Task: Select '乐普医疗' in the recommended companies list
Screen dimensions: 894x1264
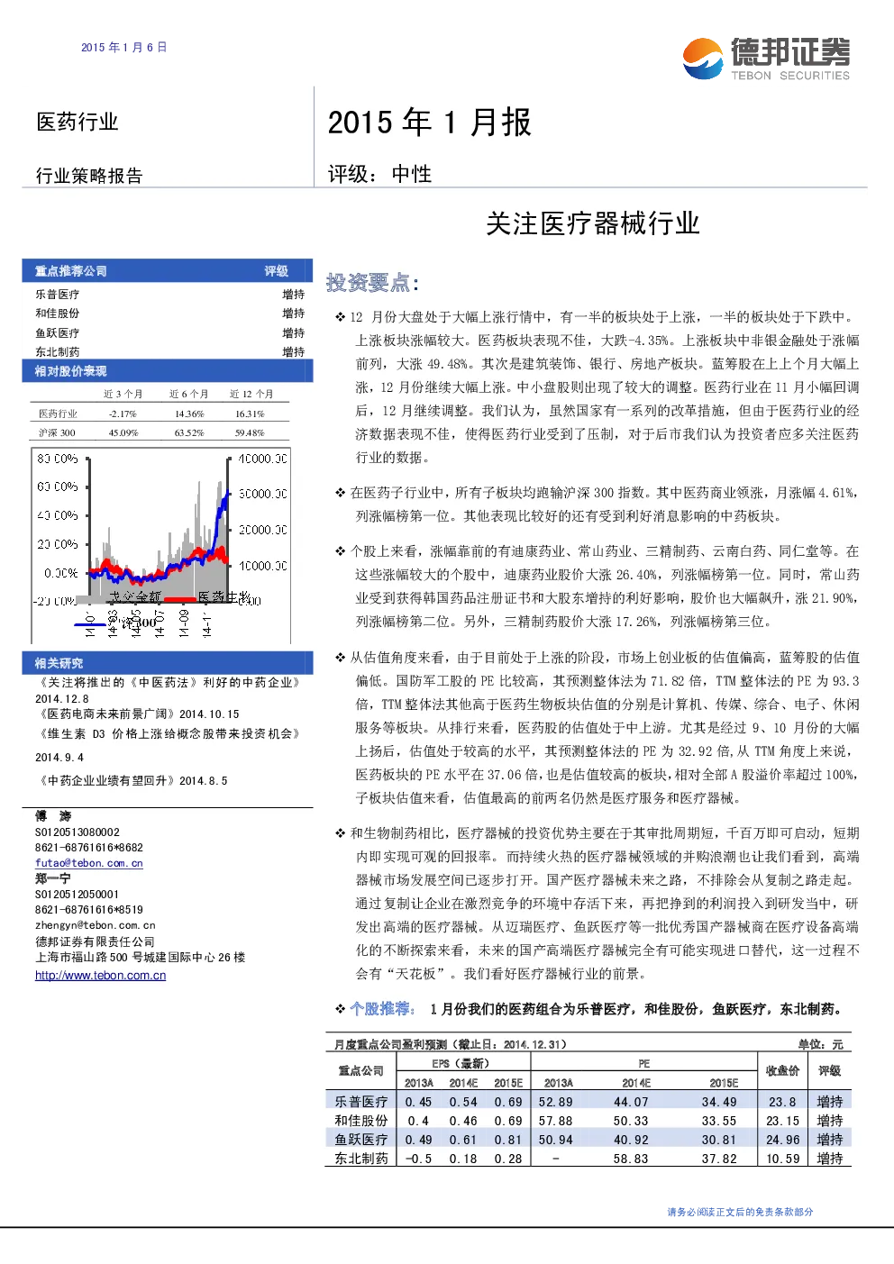Action: [58, 295]
